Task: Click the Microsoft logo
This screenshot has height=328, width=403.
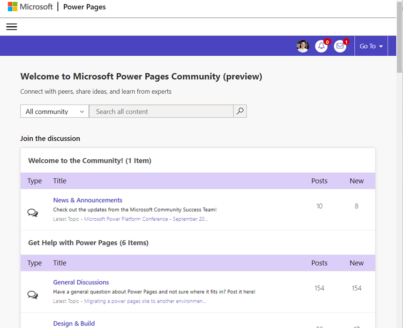Action: pyautogui.click(x=30, y=7)
